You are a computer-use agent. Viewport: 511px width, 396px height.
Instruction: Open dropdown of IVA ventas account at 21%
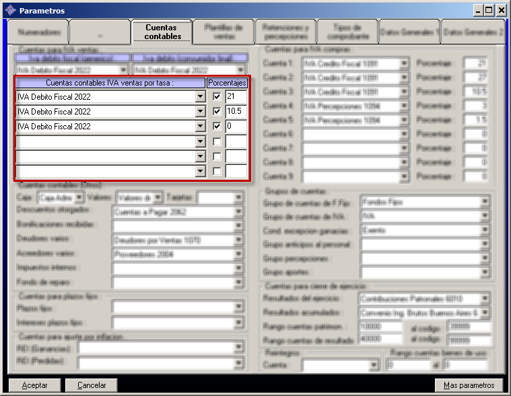[x=200, y=97]
